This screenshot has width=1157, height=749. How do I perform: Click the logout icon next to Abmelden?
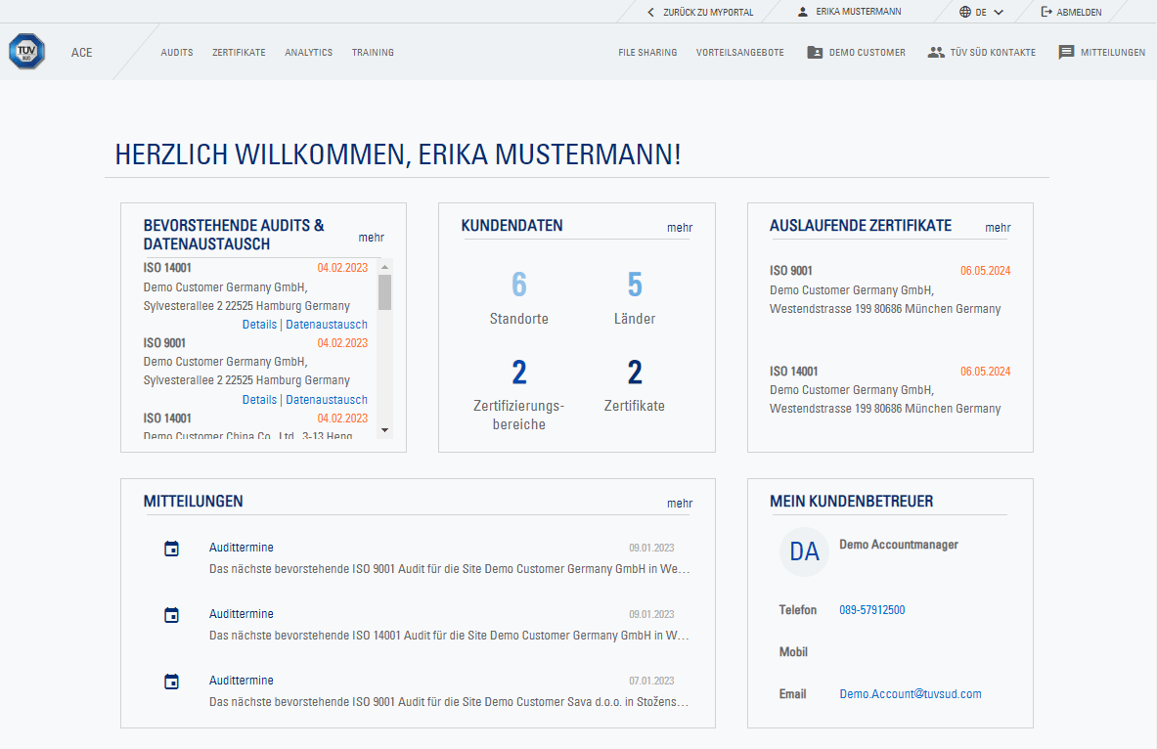click(x=1046, y=12)
